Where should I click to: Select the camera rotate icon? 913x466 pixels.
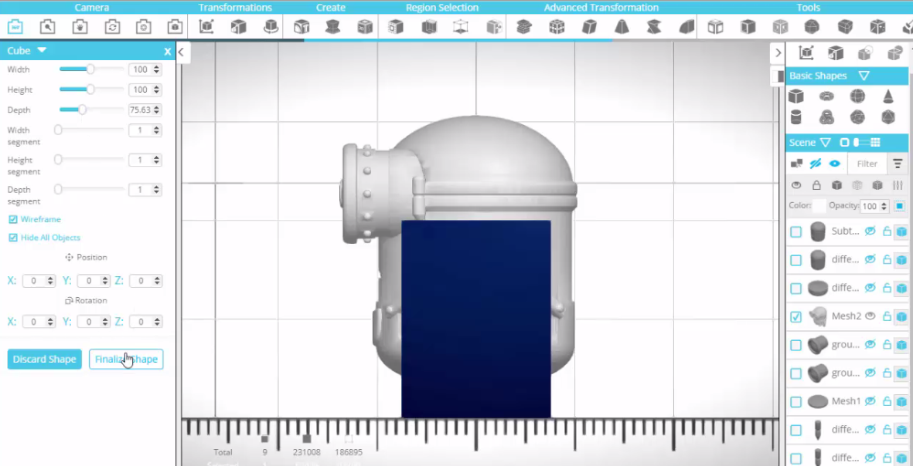pos(112,27)
